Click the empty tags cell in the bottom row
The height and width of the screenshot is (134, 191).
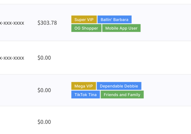117,122
